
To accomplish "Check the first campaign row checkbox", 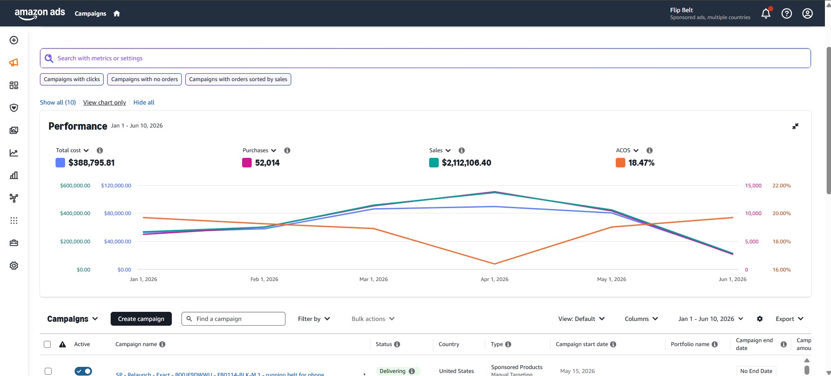I will [x=48, y=371].
